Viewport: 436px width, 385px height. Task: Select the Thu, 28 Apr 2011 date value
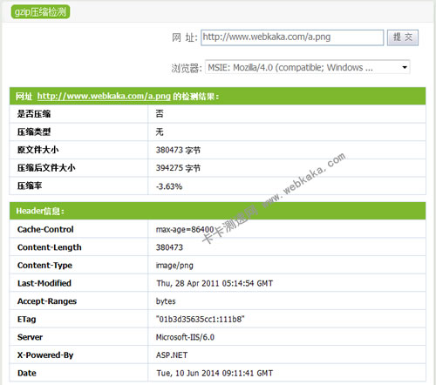point(215,283)
